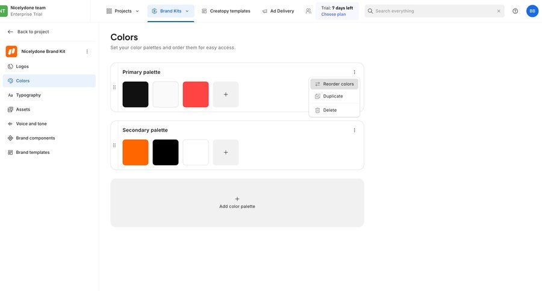
Task: Go to Assets section
Action: 49,109
